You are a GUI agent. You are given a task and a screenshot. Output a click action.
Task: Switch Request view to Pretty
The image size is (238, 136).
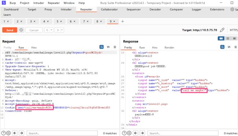pos(7,48)
